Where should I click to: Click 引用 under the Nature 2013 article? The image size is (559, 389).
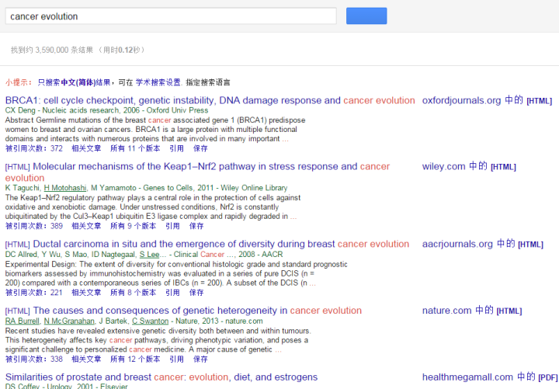point(176,359)
